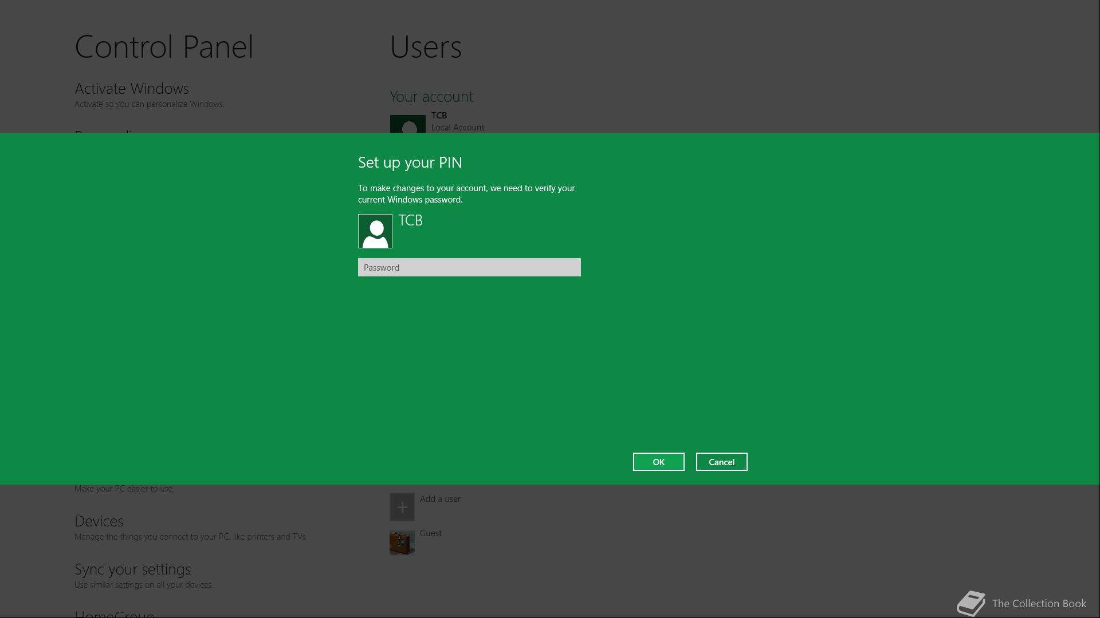The image size is (1100, 618).
Task: Open the HomeGroup category
Action: point(115,614)
